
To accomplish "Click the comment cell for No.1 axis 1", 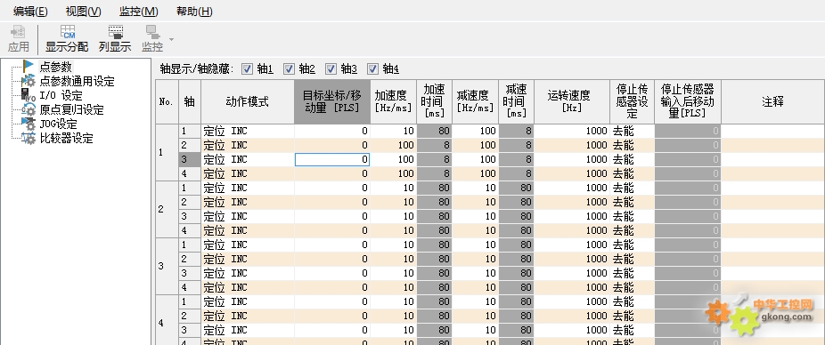I will (x=773, y=131).
